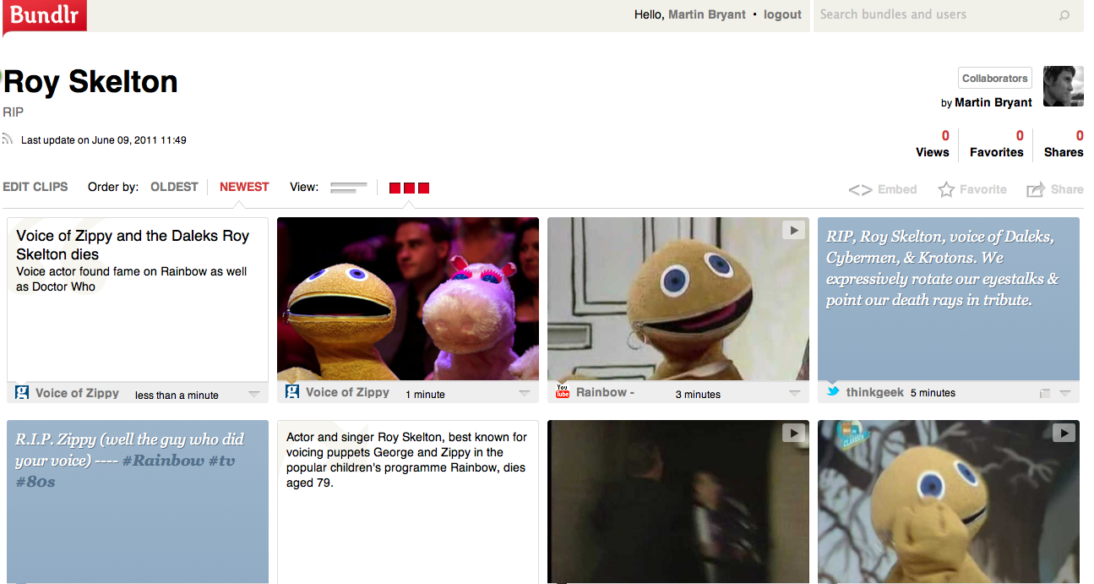Click the Share arrow icon

(1036, 190)
